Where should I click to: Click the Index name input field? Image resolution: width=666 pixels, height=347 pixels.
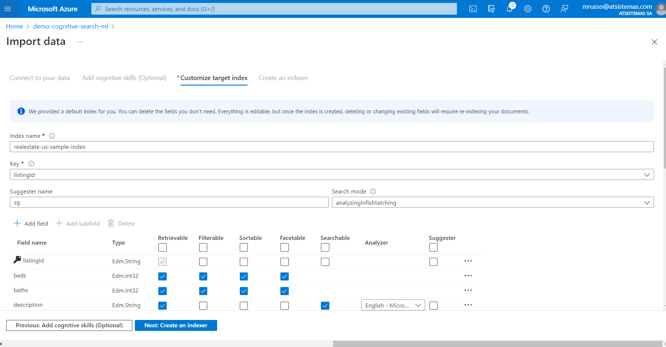tap(332, 147)
